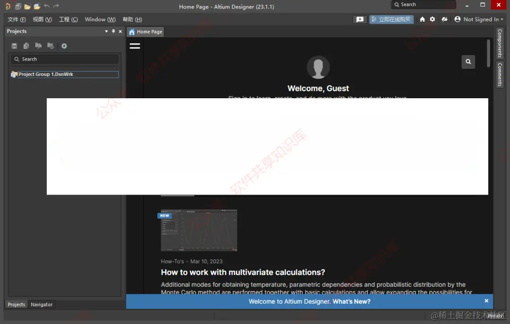
Task: Maximize the Altium Designer window
Action: [x=483, y=5]
